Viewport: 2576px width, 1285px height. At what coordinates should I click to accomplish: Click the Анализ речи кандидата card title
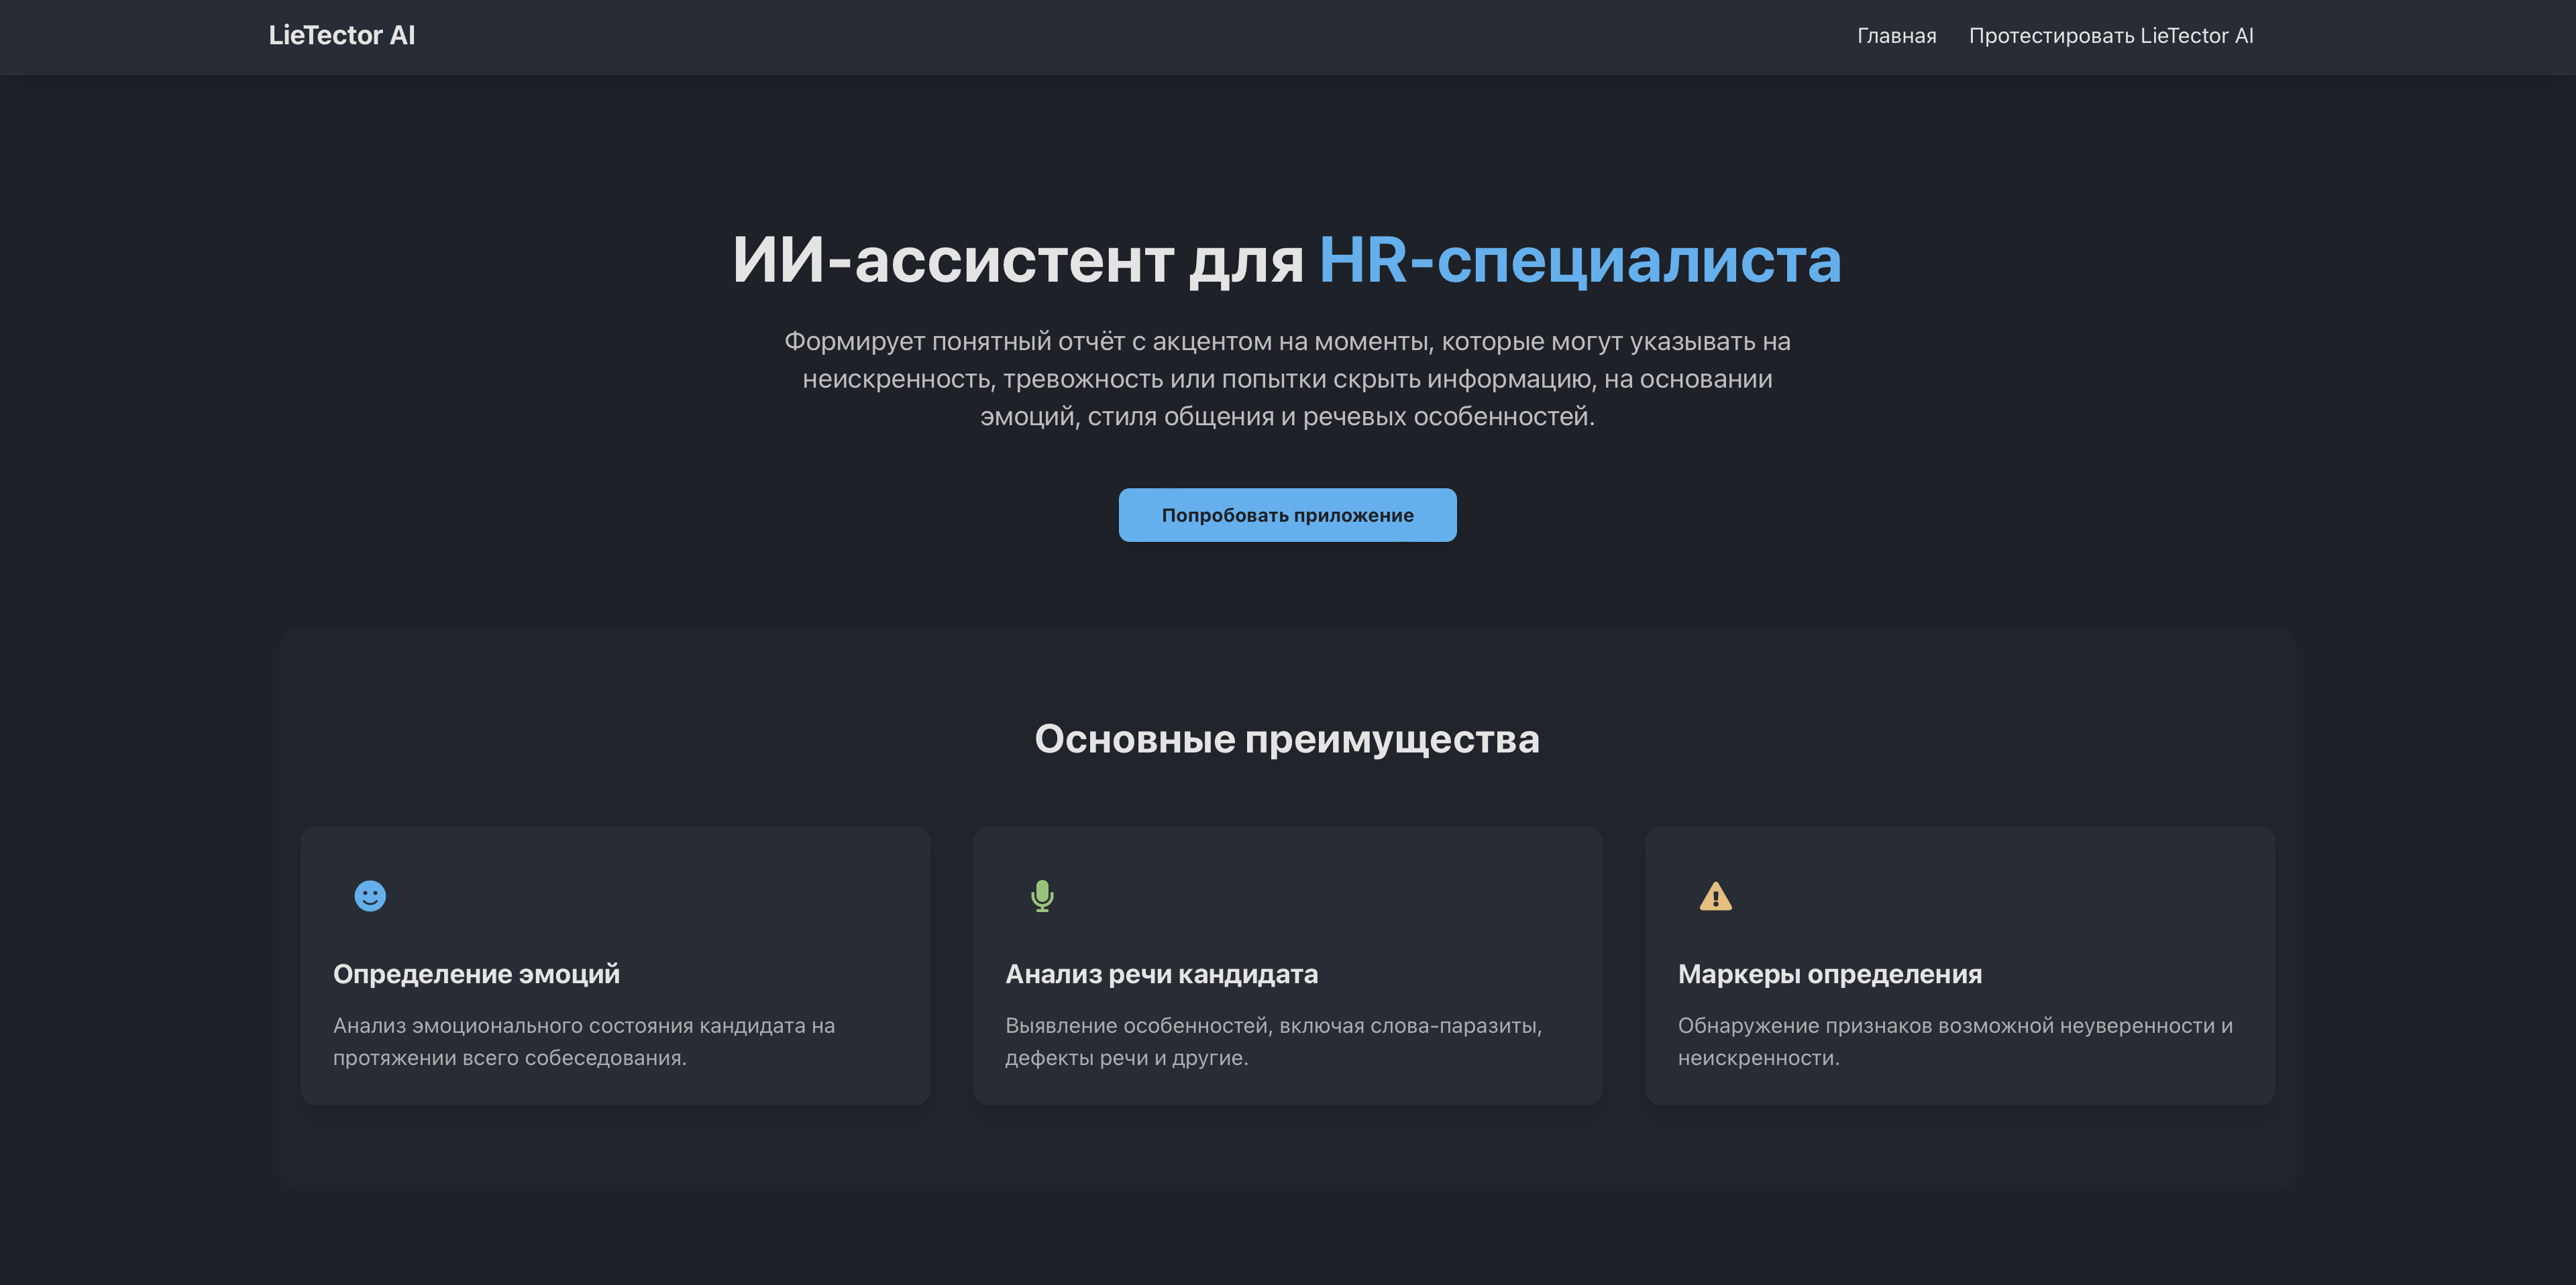click(1161, 974)
